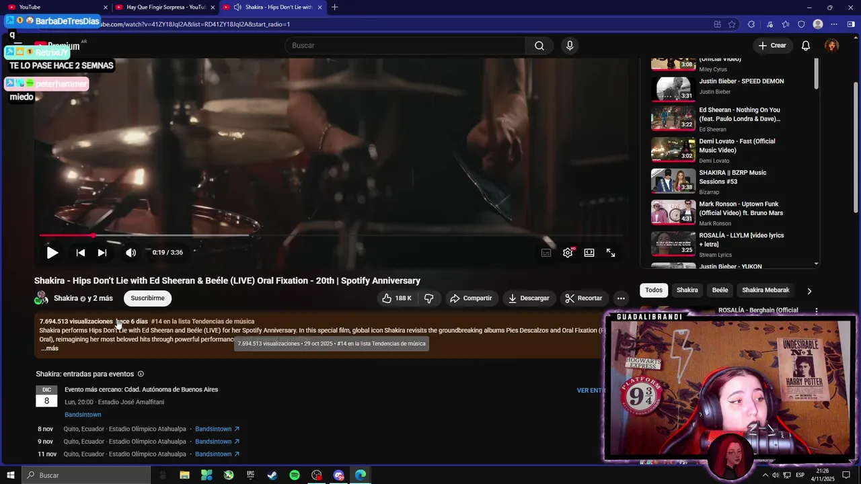Mute the video player volume
The image size is (861, 484).
click(130, 253)
